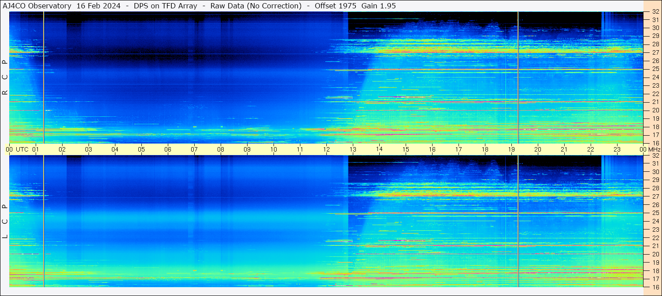Click the Offset 1975 text in the header

point(335,6)
